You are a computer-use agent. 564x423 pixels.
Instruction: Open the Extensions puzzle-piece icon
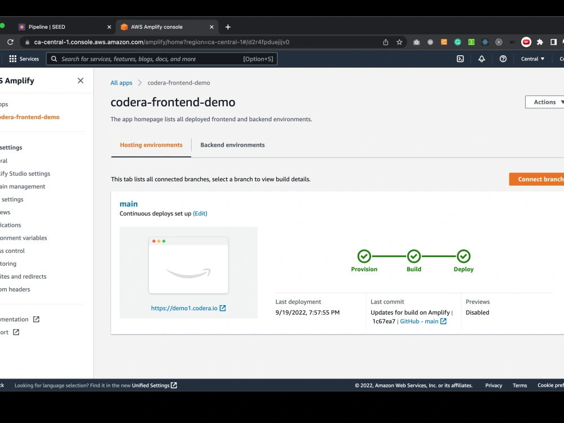[x=540, y=42]
